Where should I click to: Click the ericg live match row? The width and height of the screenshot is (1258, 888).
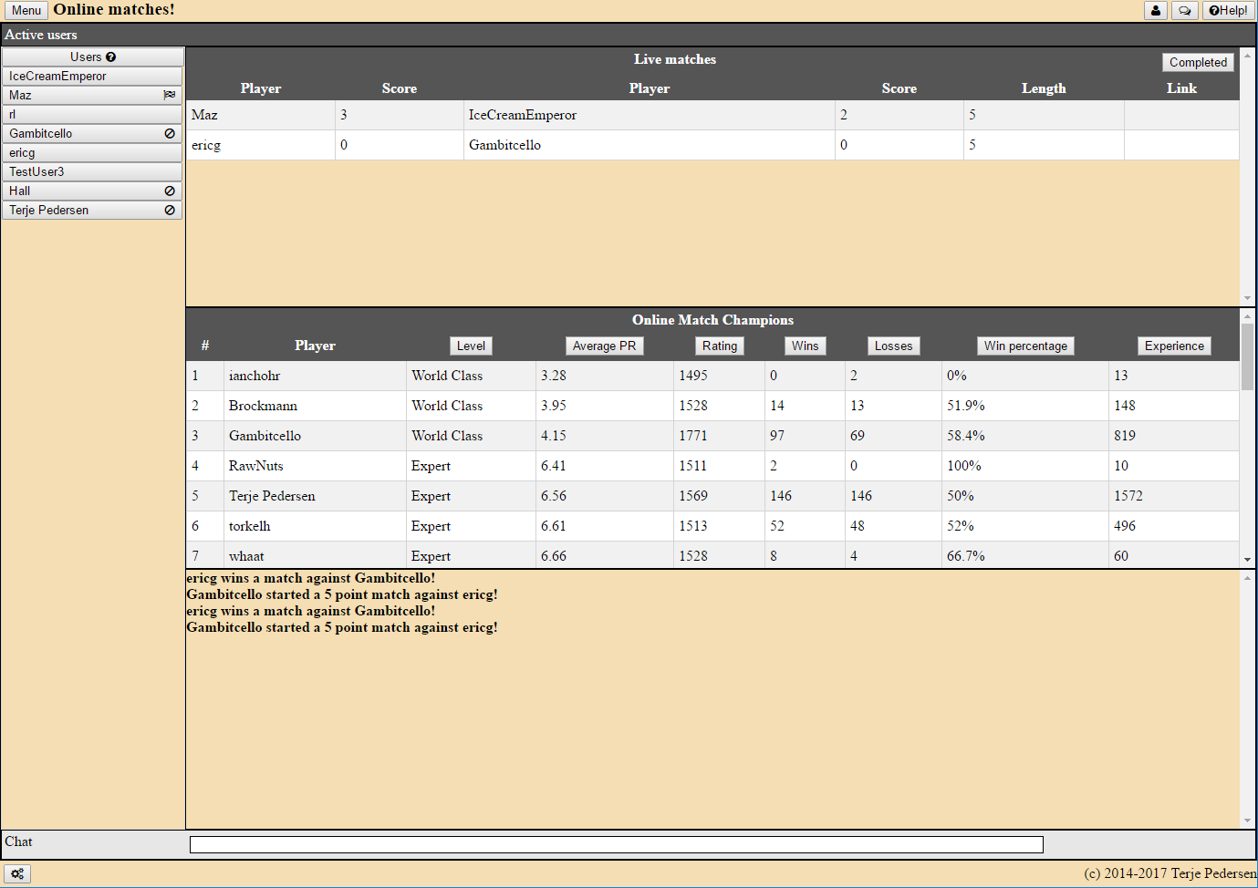pos(712,145)
